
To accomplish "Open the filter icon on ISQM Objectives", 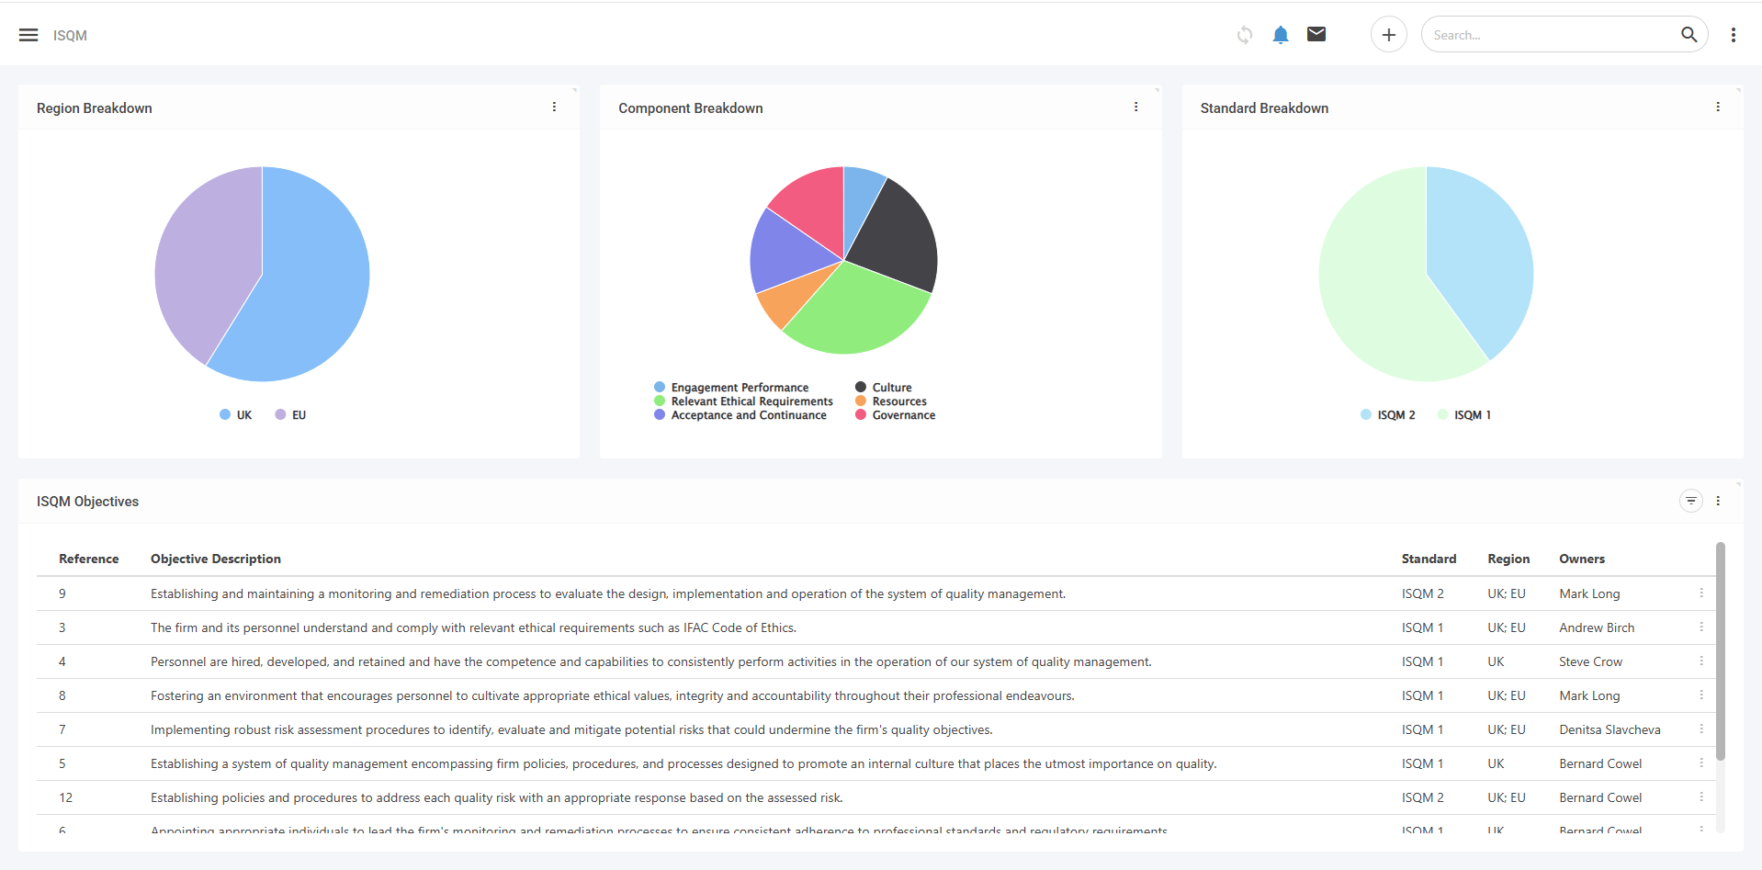I will click(x=1691, y=501).
